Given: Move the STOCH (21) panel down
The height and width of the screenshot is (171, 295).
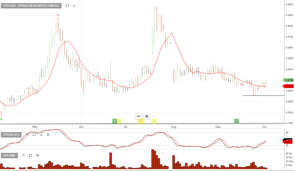Looking at the screenshot, I should 41,134.
